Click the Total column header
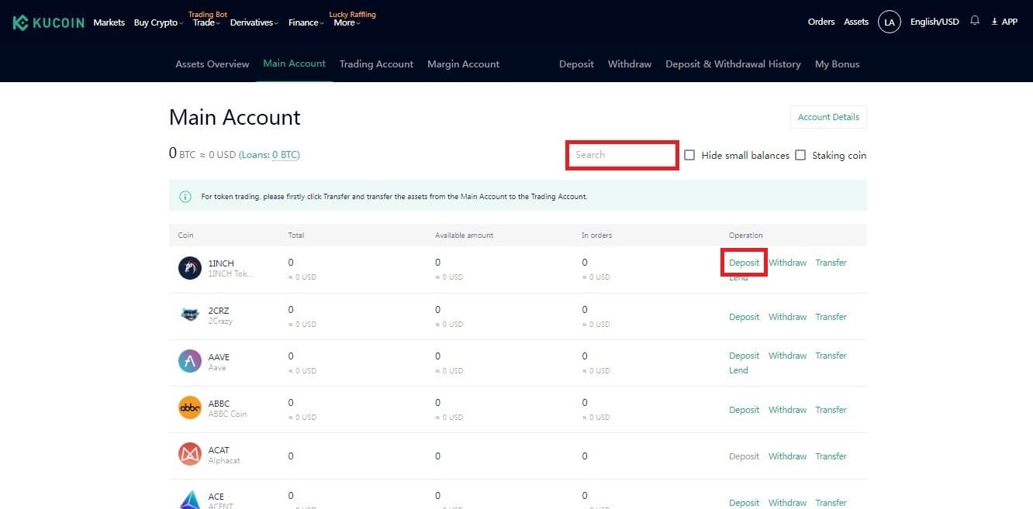This screenshot has height=509, width=1033. click(x=295, y=236)
